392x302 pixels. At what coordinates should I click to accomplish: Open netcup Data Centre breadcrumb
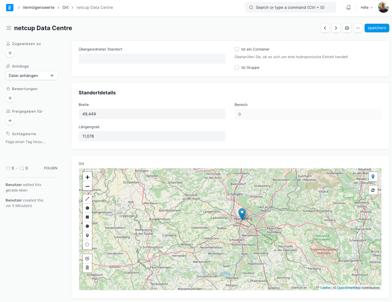coord(95,8)
